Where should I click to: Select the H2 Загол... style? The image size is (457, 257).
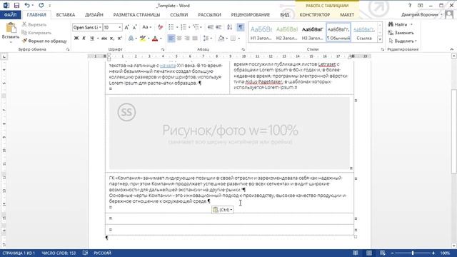(287, 33)
